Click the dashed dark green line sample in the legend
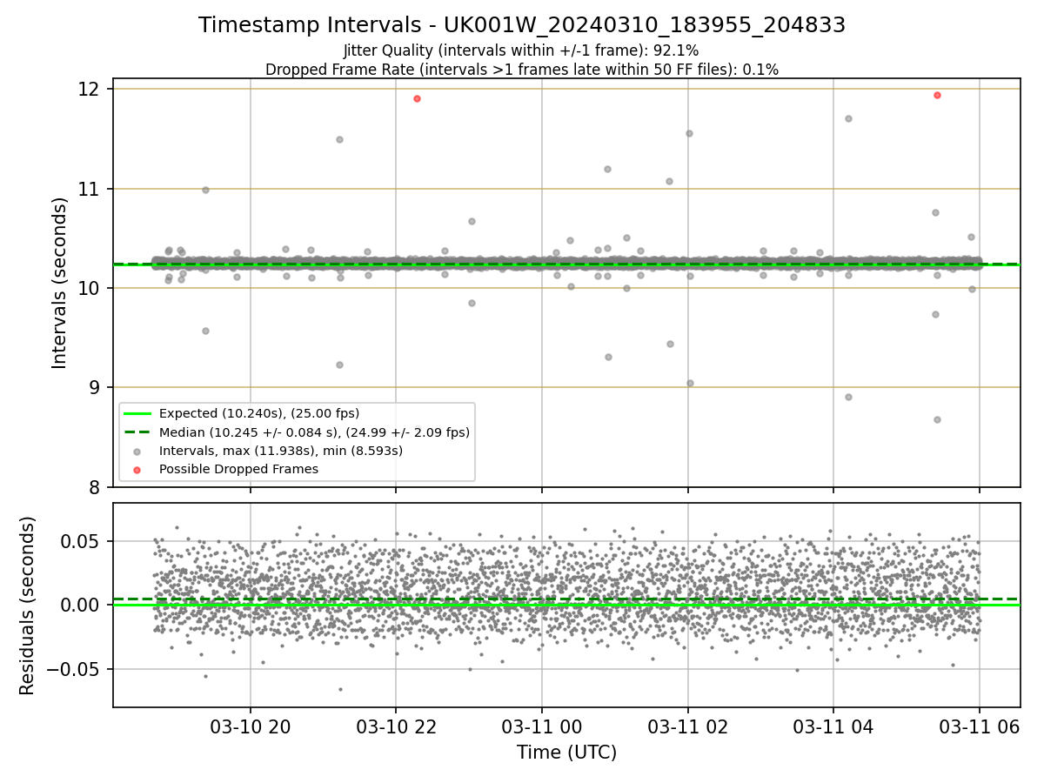The width and height of the screenshot is (1044, 783). (137, 432)
